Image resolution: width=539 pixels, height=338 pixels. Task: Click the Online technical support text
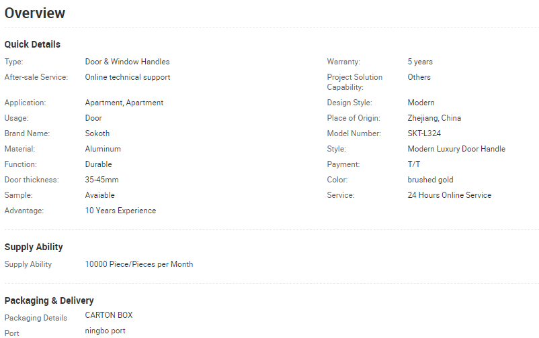coord(128,77)
